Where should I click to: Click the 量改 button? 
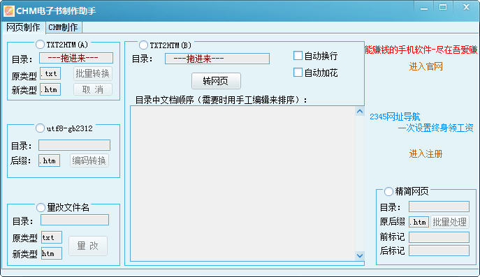(x=88, y=246)
